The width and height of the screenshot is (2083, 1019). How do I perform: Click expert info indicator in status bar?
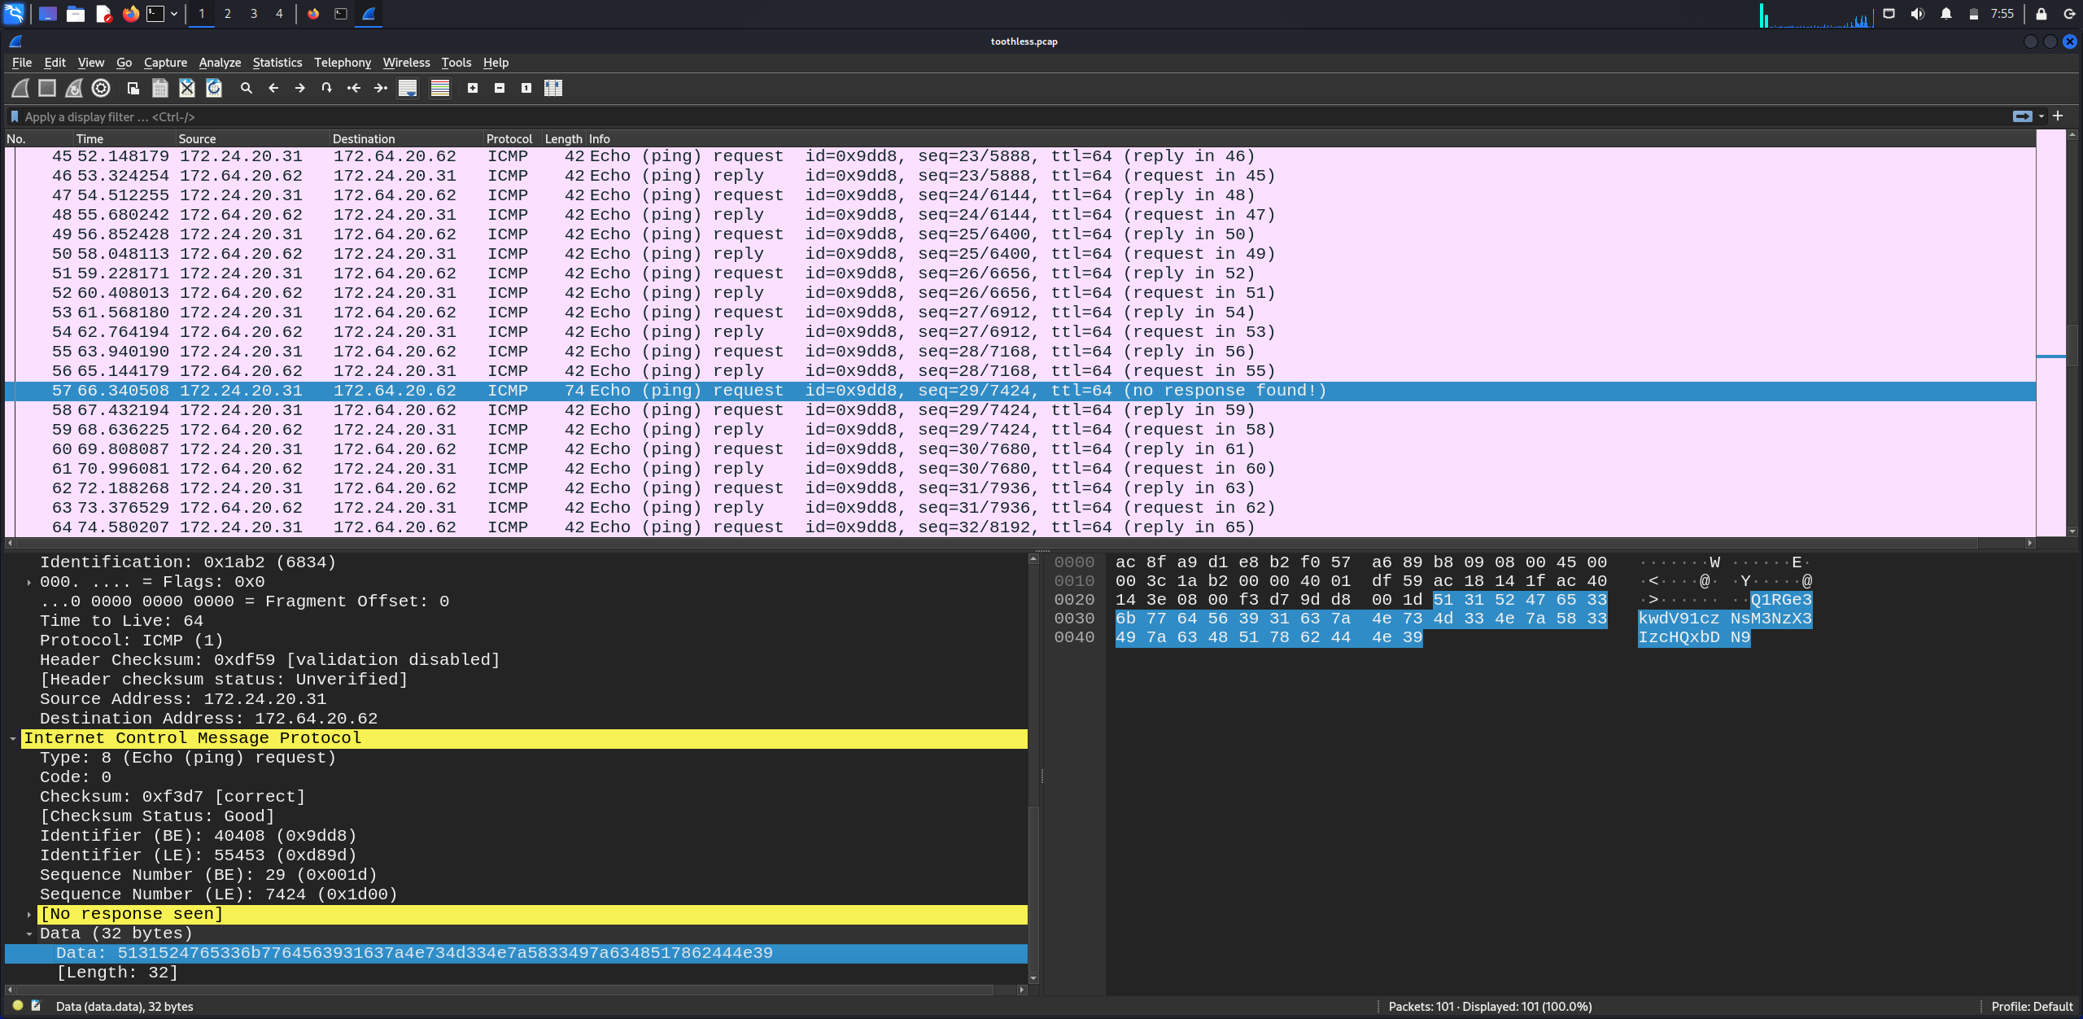tap(18, 1006)
